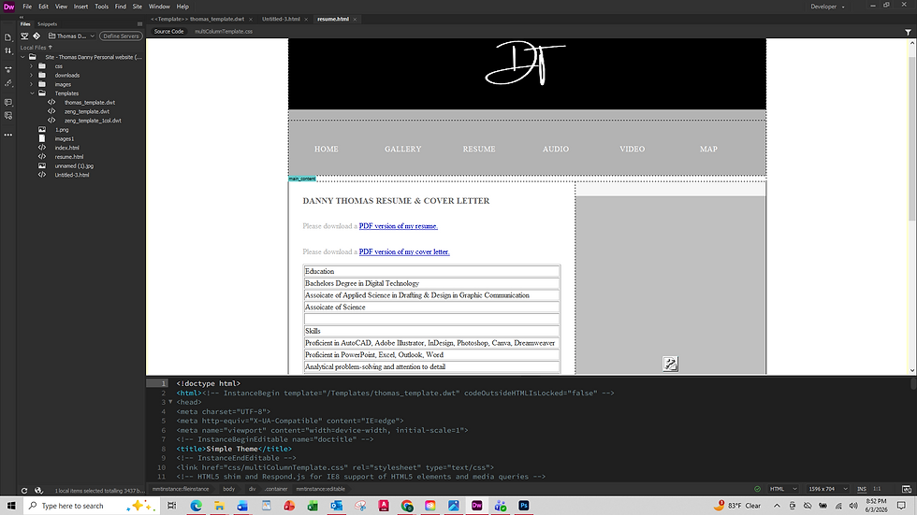
Task: Collapse the Templates folder in Files panel
Action: pyautogui.click(x=32, y=93)
